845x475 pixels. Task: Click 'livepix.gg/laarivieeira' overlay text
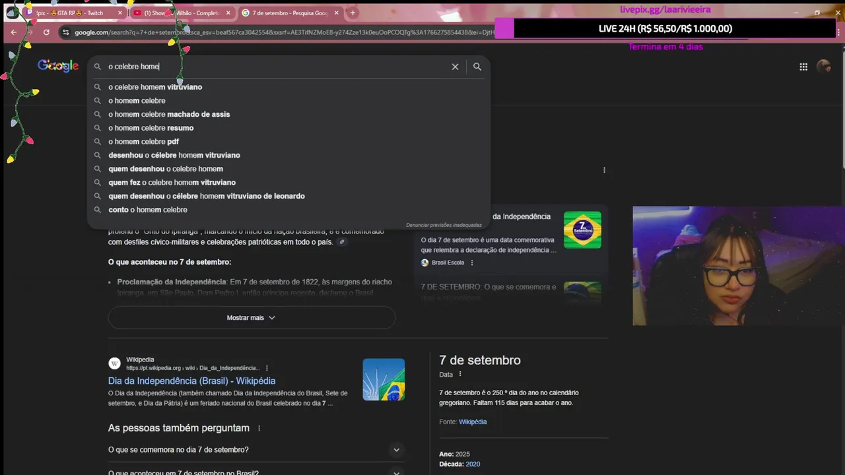pos(665,10)
